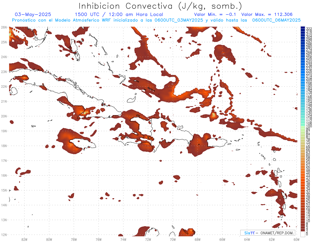Click the 80W longitude label

click(x=49, y=239)
